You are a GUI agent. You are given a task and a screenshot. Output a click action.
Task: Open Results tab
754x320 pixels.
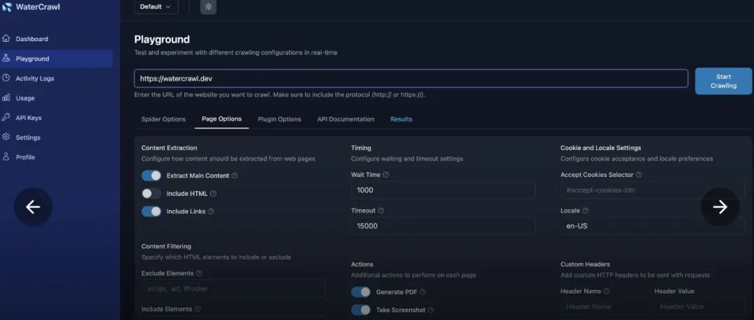click(401, 119)
